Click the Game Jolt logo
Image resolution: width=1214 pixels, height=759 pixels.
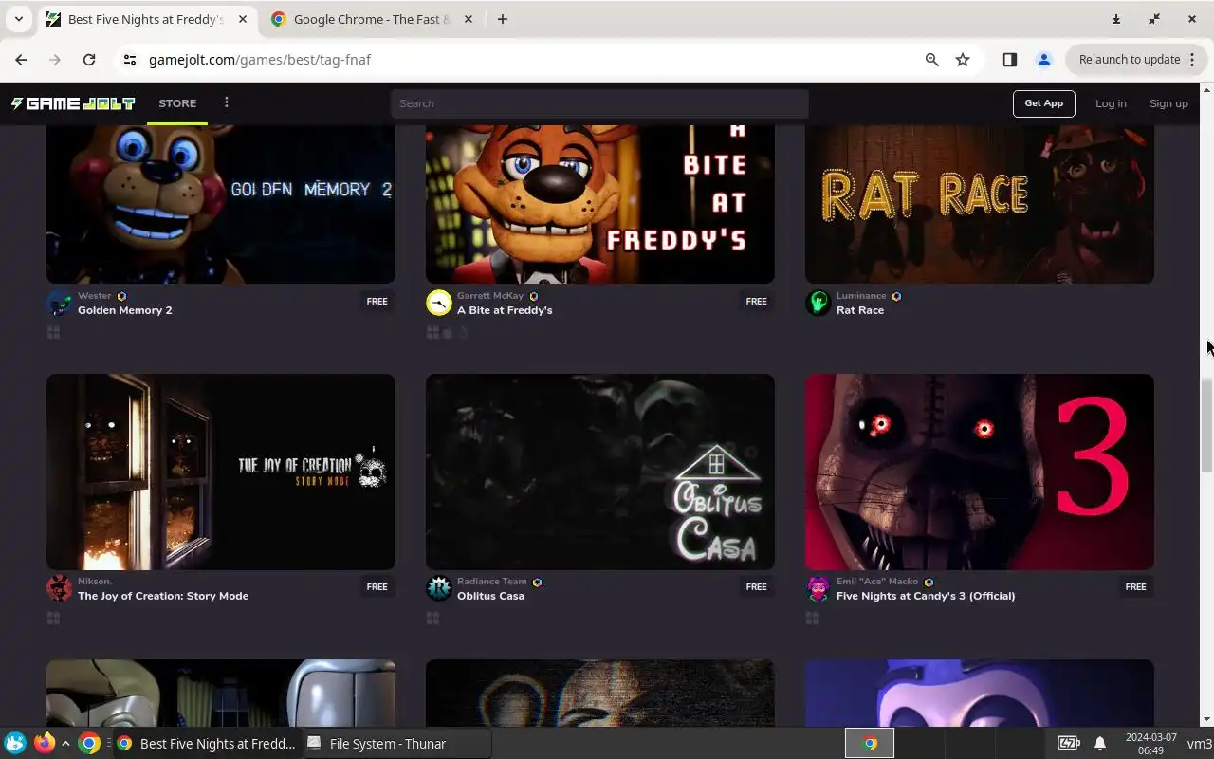pyautogui.click(x=73, y=103)
